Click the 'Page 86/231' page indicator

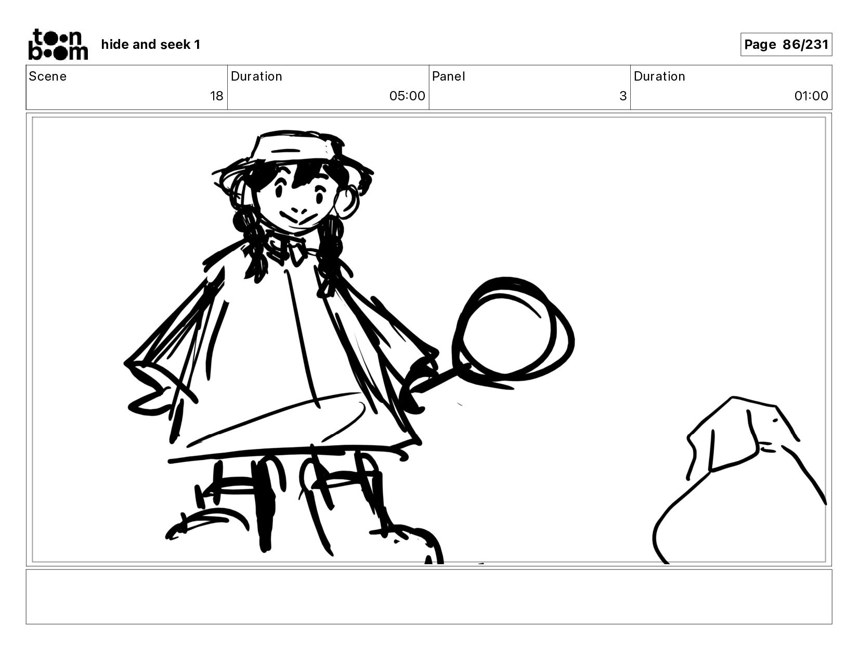786,45
